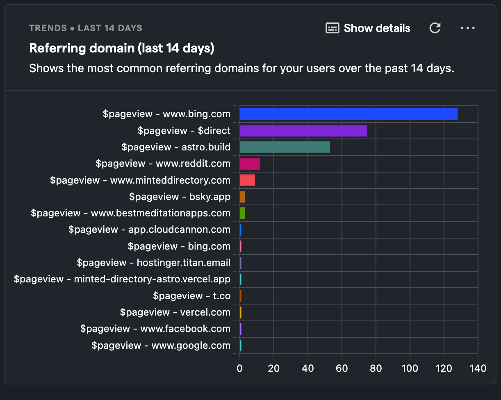
Task: Click the www.reddit.com magenta bar
Action: (250, 164)
